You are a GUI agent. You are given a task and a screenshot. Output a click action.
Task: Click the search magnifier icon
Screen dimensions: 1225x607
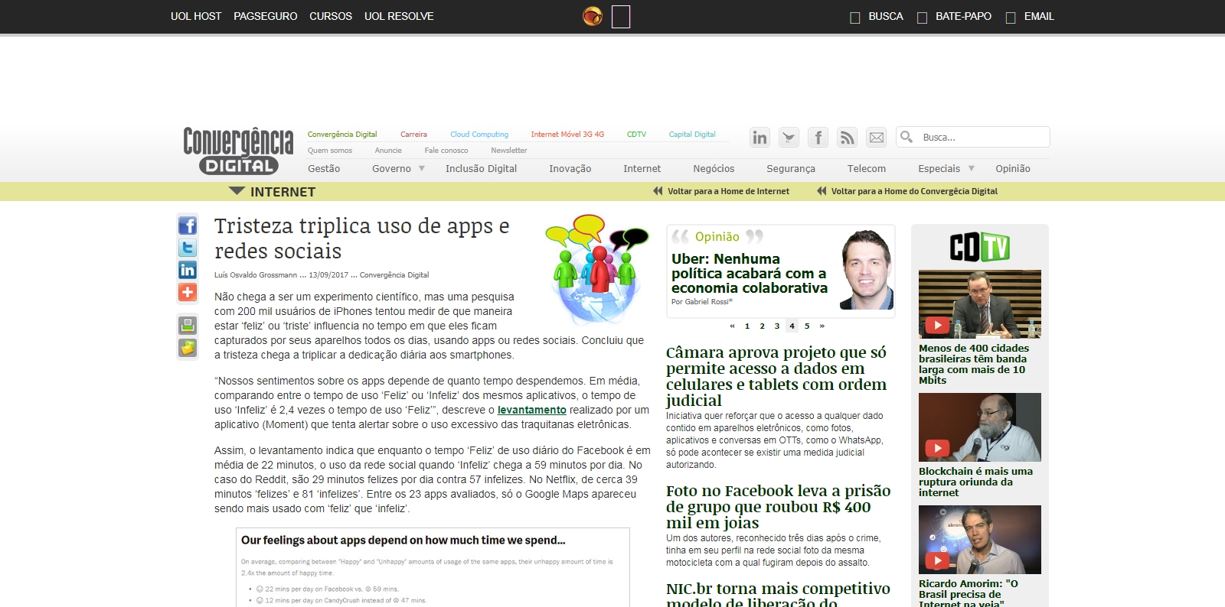click(x=906, y=137)
